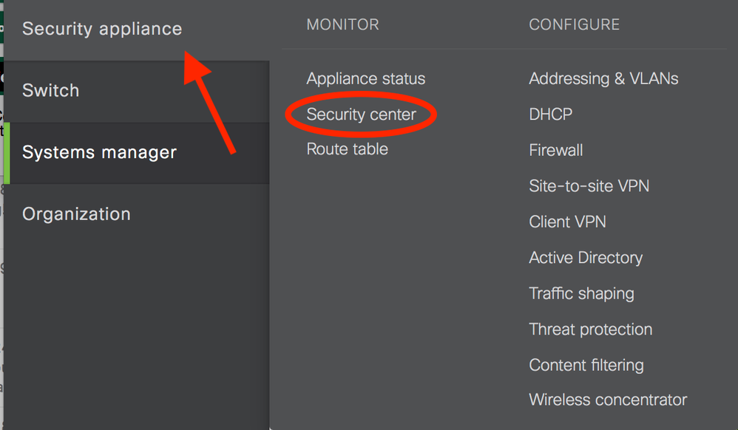
Task: Open the Appliance status page
Action: coord(366,79)
